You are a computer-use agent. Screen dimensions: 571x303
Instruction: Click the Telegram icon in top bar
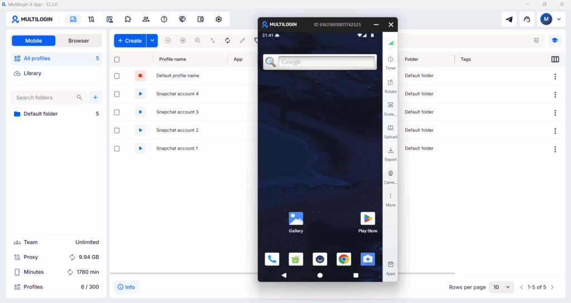point(509,19)
